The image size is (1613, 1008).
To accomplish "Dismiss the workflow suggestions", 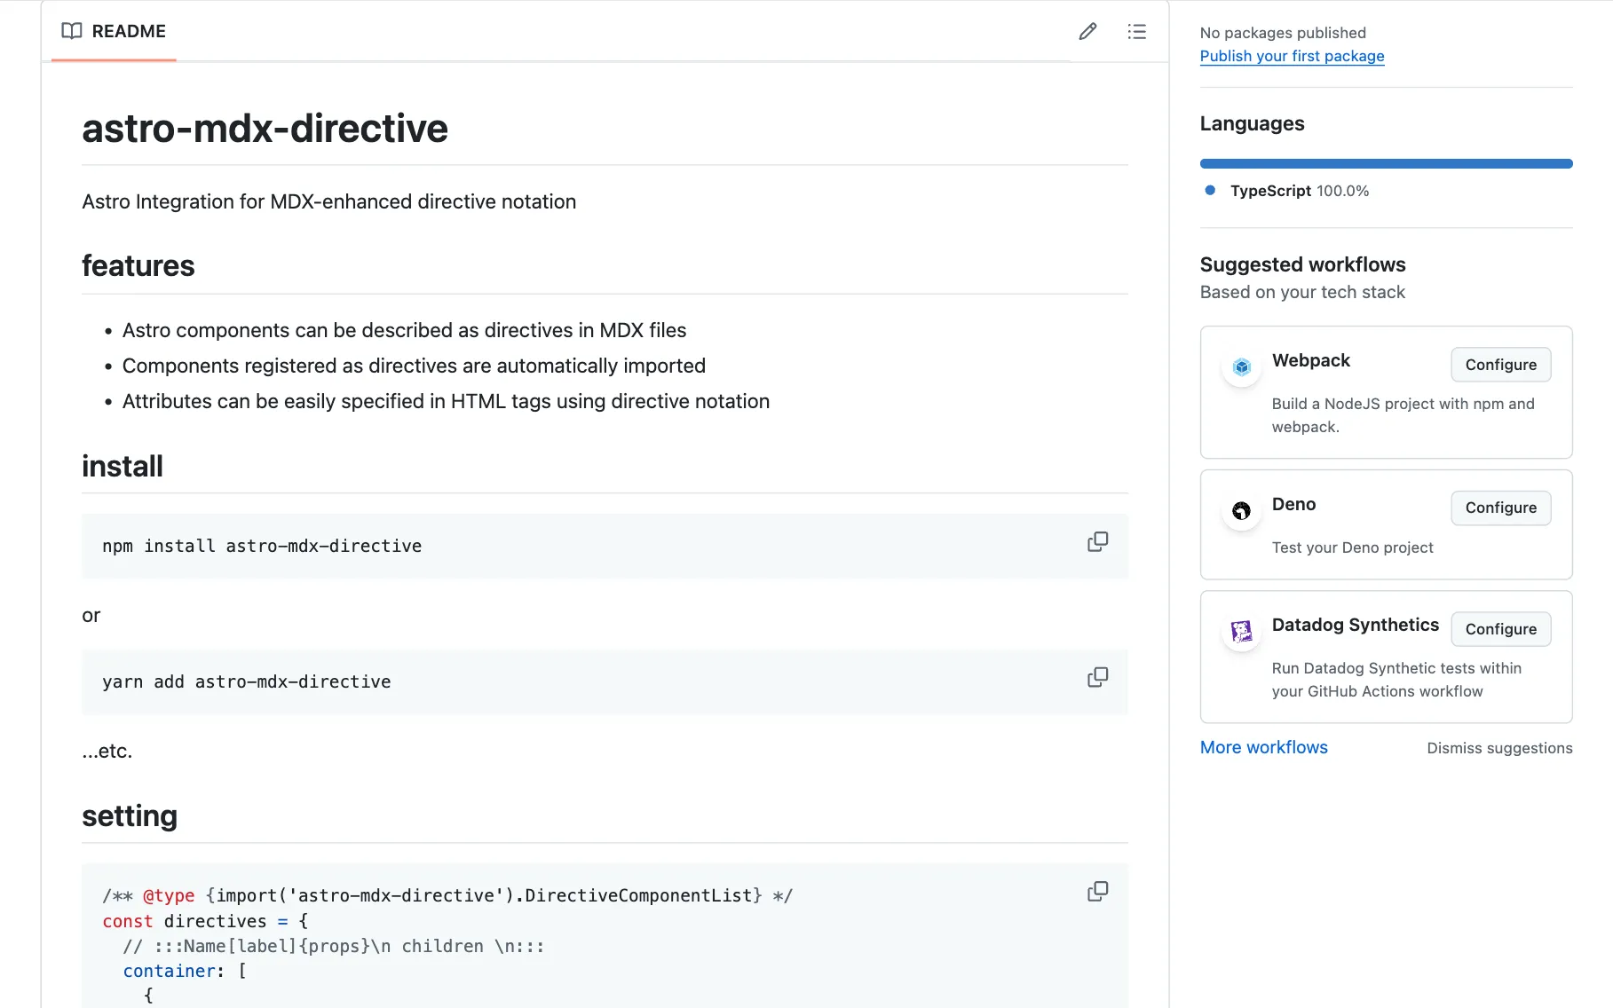I will click(x=1498, y=748).
